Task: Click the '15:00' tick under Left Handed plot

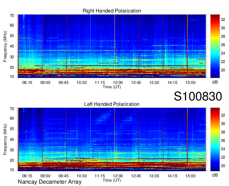Action: (x=191, y=176)
